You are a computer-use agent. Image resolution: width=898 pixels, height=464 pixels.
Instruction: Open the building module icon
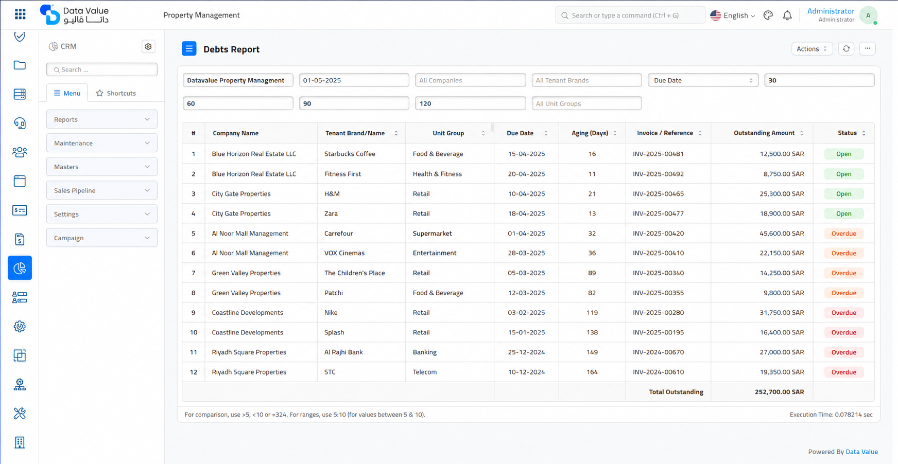[x=20, y=442]
